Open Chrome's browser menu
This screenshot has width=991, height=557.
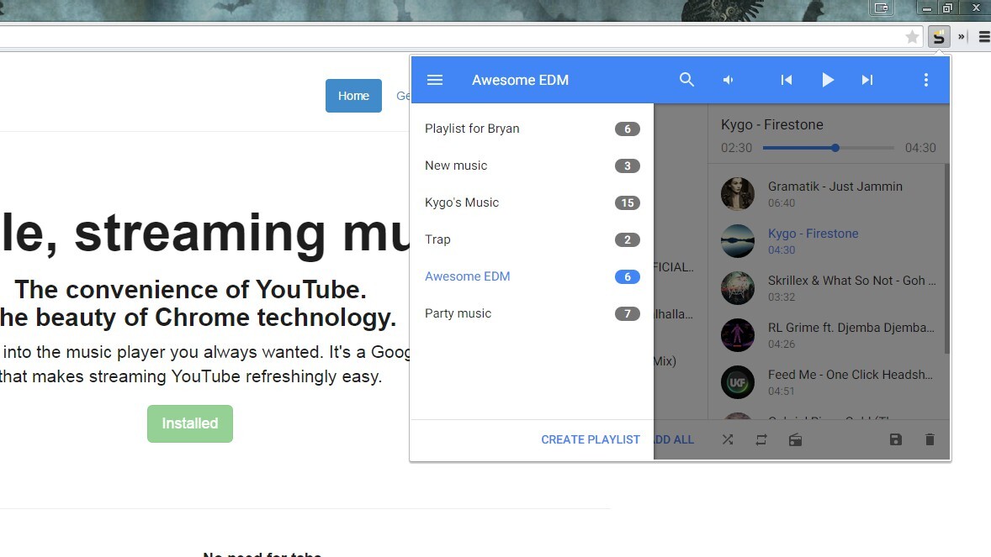983,36
